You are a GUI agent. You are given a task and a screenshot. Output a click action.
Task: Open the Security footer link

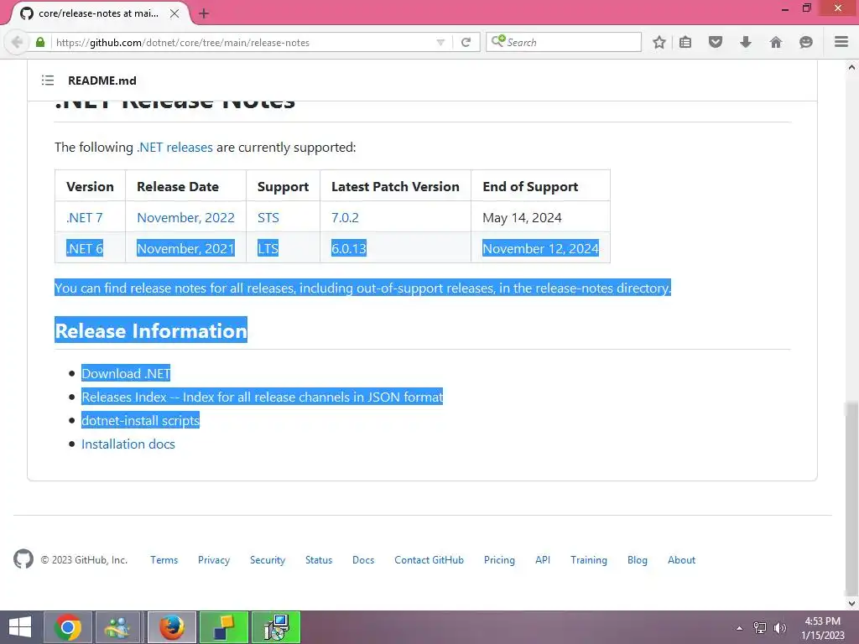click(268, 560)
